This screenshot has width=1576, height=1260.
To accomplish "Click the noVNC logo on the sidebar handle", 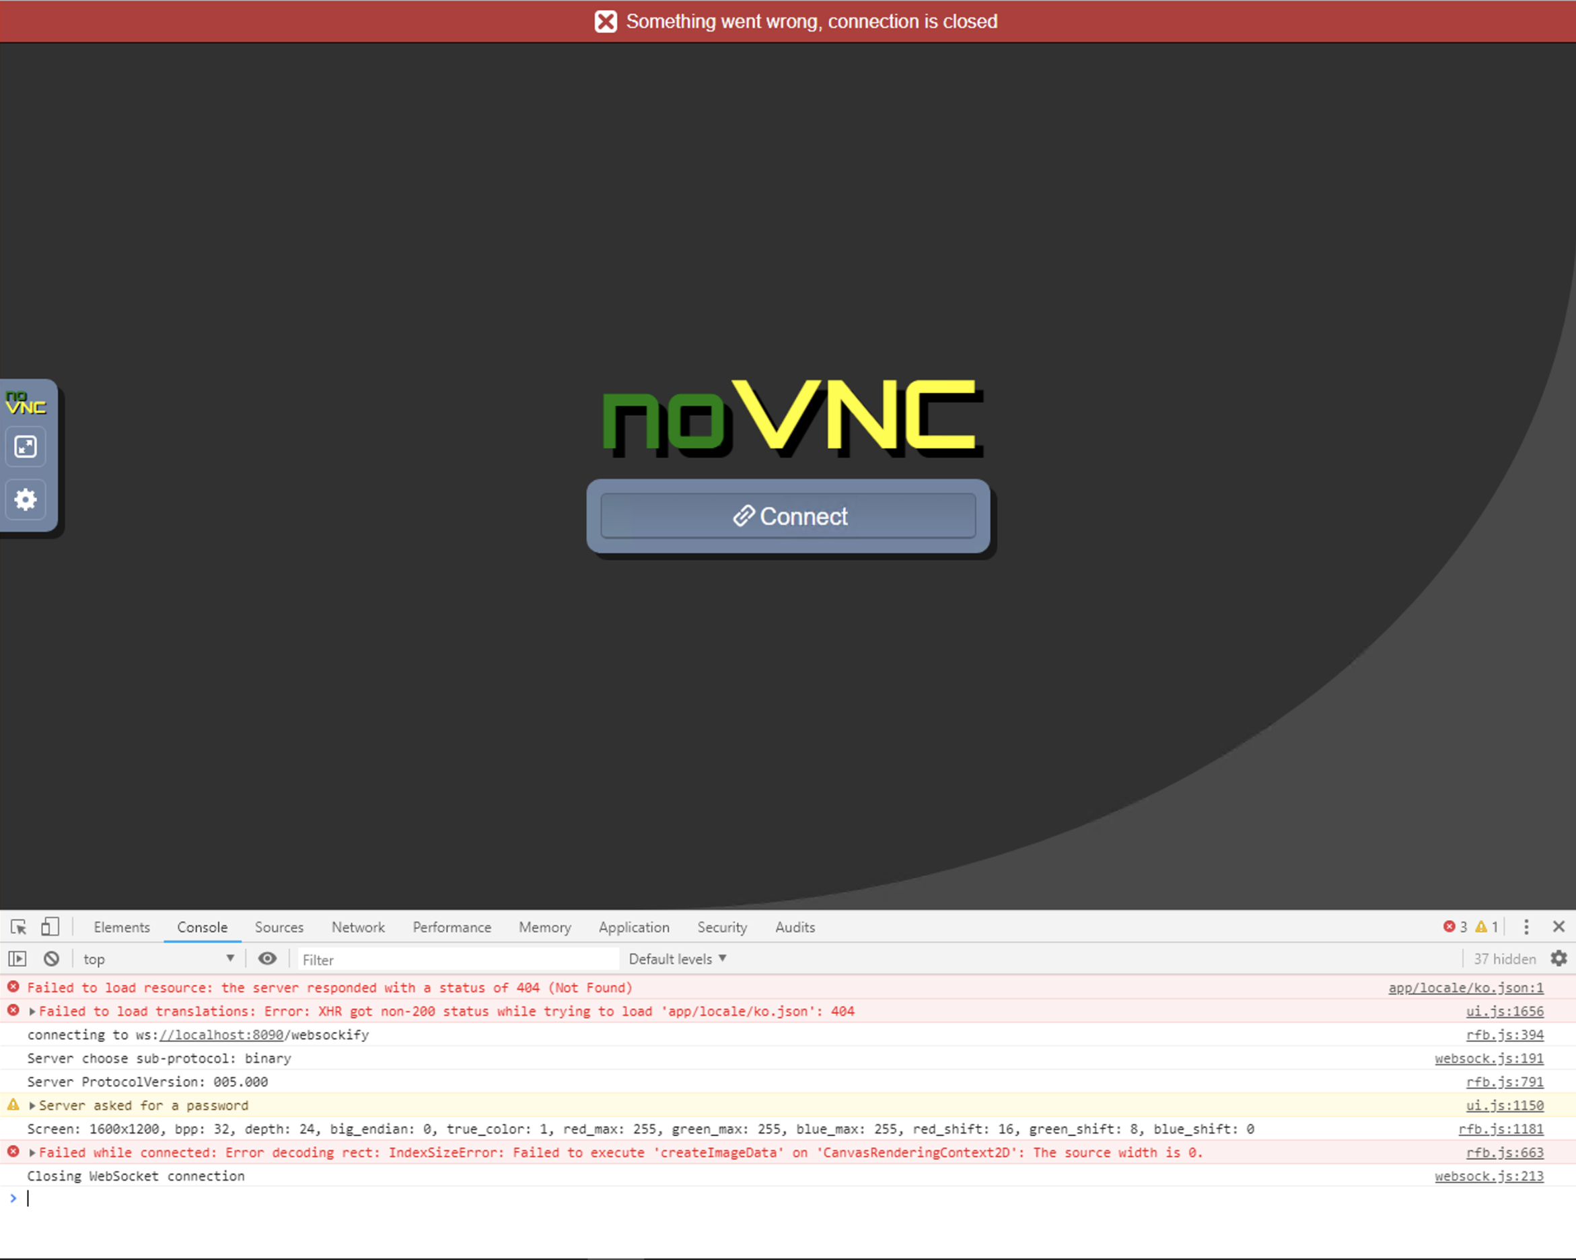I will pos(26,401).
